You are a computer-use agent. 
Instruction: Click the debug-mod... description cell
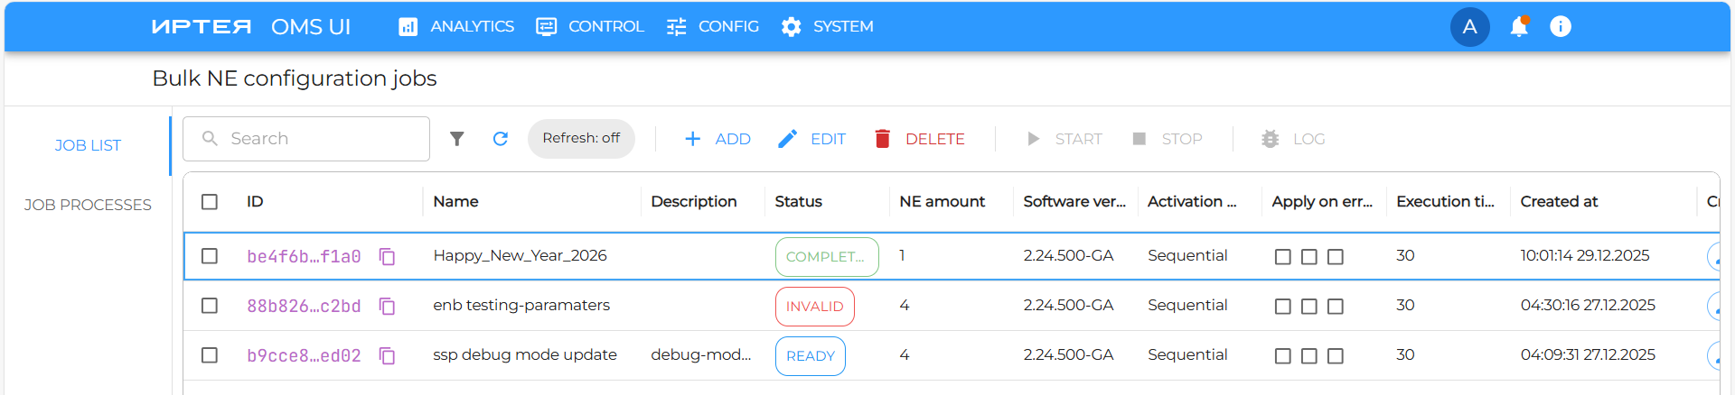coord(700,355)
